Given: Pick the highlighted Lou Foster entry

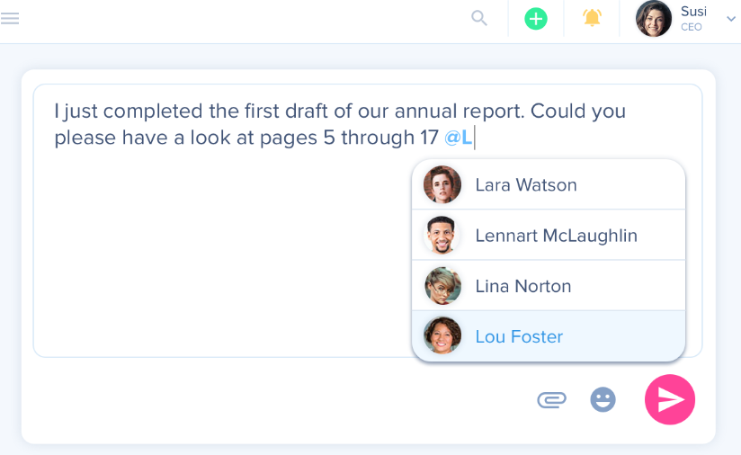Looking at the screenshot, I should pyautogui.click(x=519, y=336).
